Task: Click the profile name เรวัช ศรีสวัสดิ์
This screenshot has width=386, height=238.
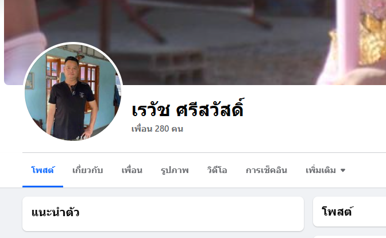Action: pos(188,109)
